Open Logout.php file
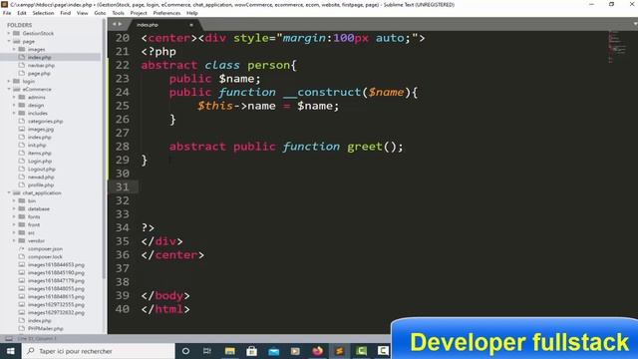This screenshot has height=359, width=638. click(x=42, y=169)
